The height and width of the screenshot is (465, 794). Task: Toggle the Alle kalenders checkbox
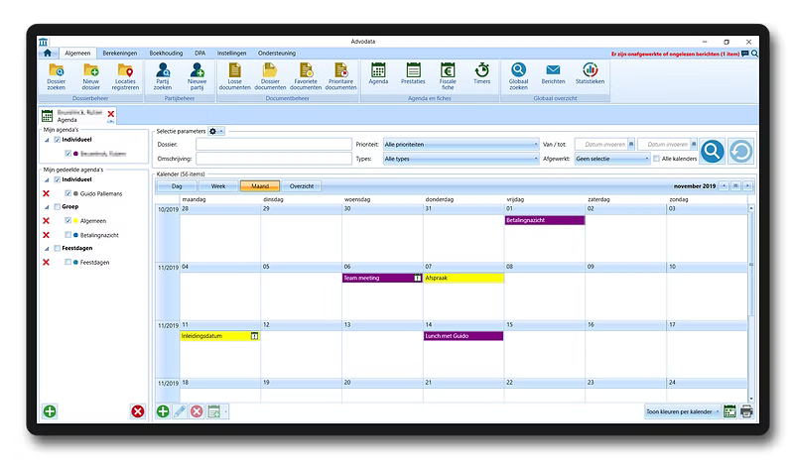657,158
